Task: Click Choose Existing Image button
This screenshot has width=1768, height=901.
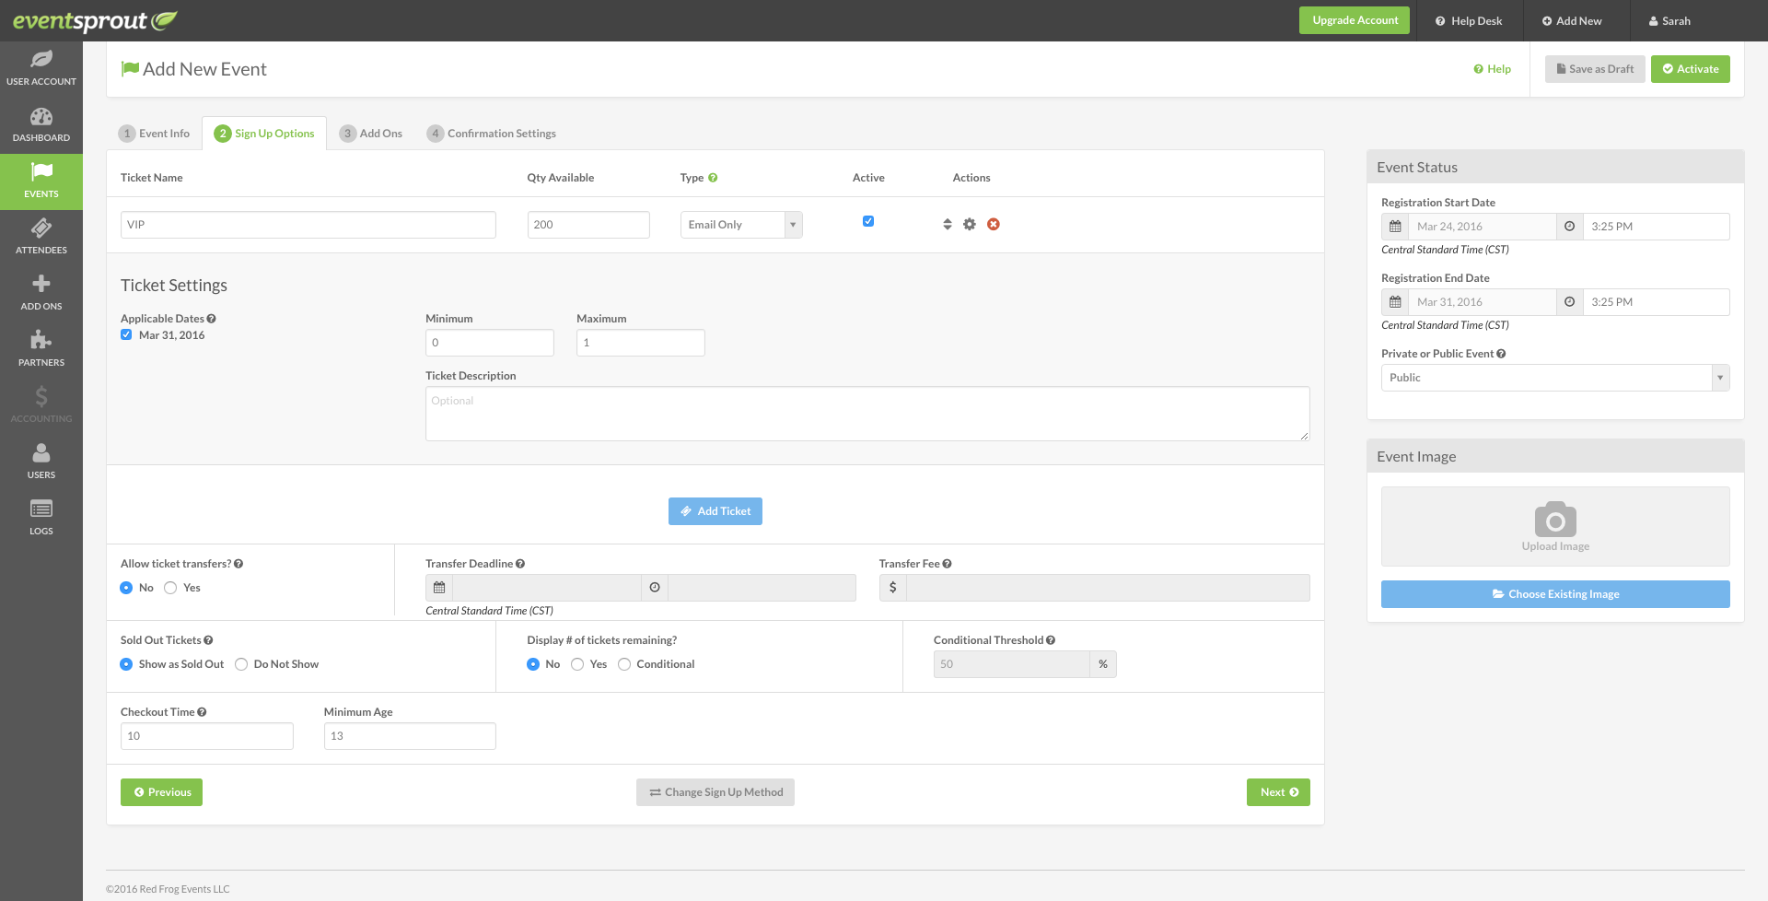Action: 1555,594
